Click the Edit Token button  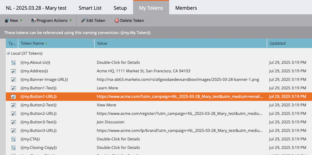(x=93, y=20)
